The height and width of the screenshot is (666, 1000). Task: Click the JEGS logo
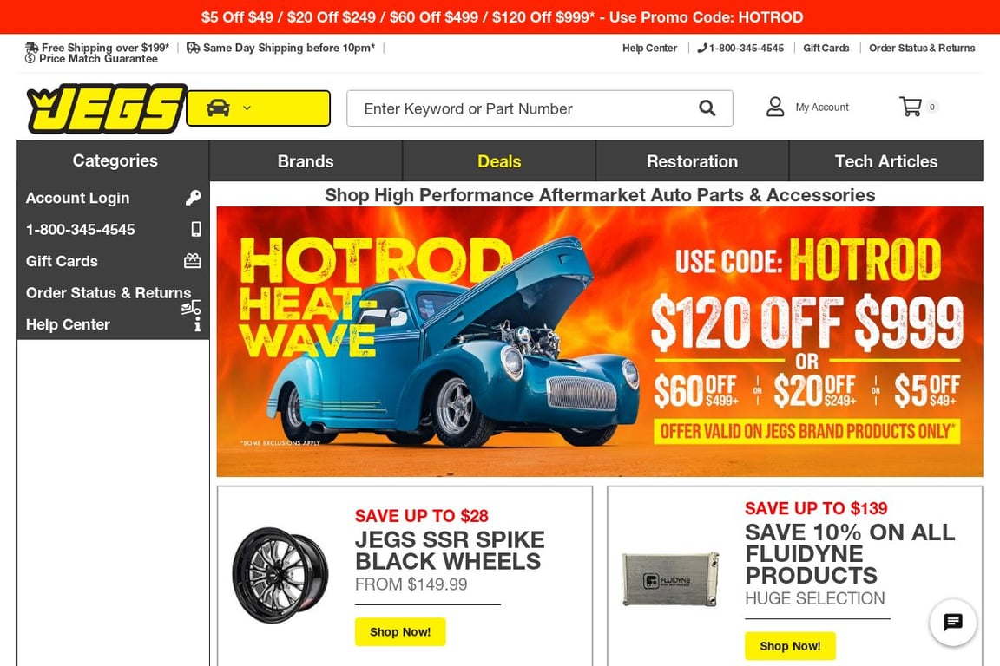(x=107, y=108)
